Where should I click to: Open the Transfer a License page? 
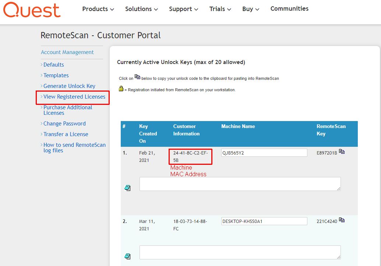pos(65,134)
